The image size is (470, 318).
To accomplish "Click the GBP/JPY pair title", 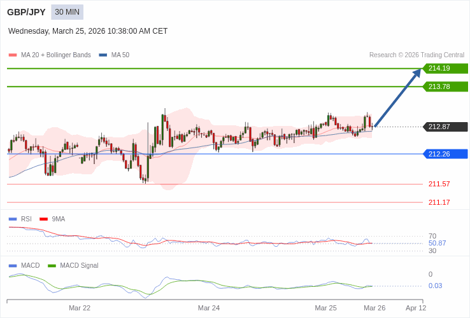I will pyautogui.click(x=26, y=12).
